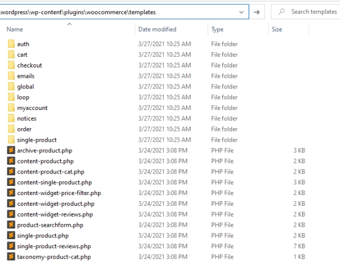Click the 1 KB size of taxonomy-product-cat.php

tap(299, 257)
